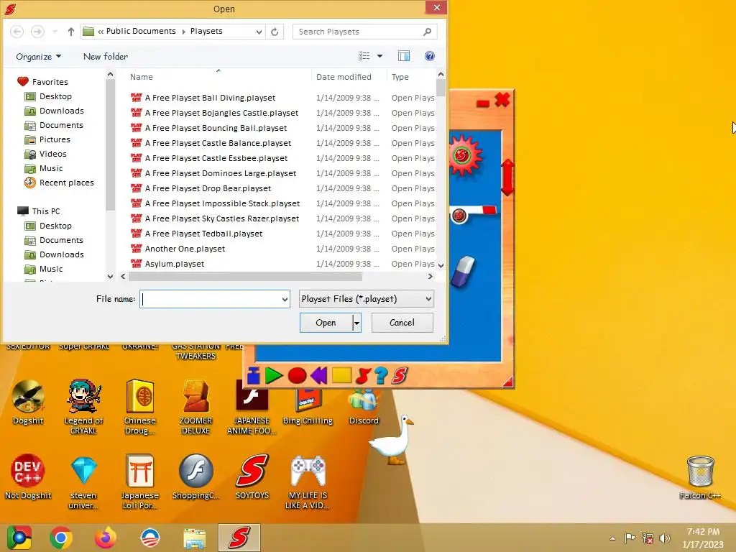The height and width of the screenshot is (552, 736).
Task: Open the Playset Files type dropdown
Action: tap(366, 299)
